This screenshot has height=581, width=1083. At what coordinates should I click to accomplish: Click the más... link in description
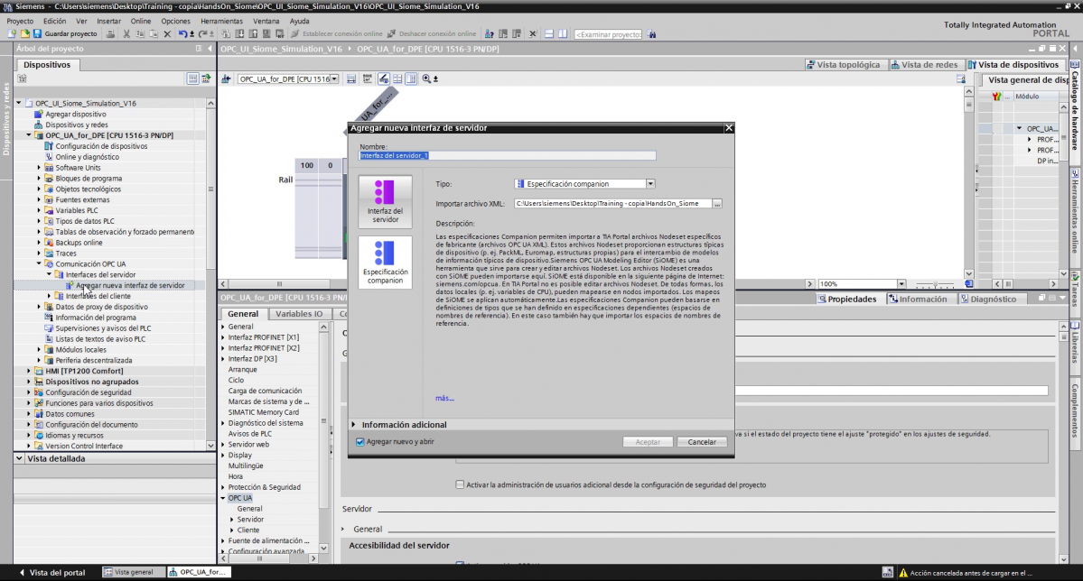coord(444,398)
